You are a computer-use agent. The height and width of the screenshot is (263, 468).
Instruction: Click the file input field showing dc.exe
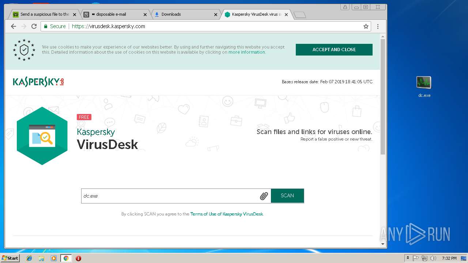176,196
